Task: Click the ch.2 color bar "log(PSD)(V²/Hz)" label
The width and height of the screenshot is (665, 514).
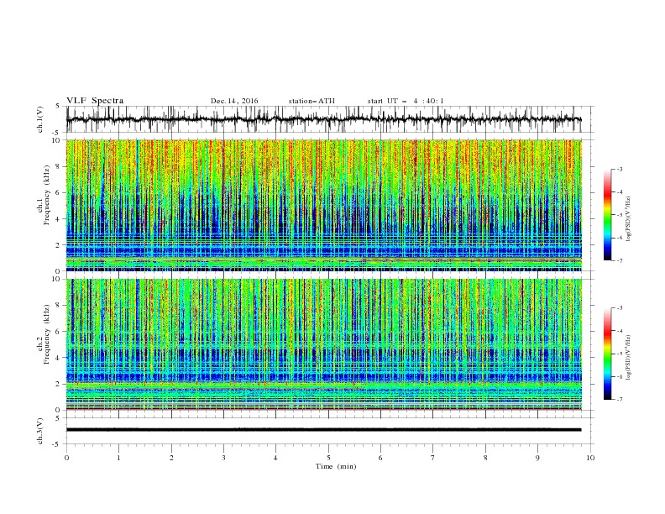Action: click(628, 357)
